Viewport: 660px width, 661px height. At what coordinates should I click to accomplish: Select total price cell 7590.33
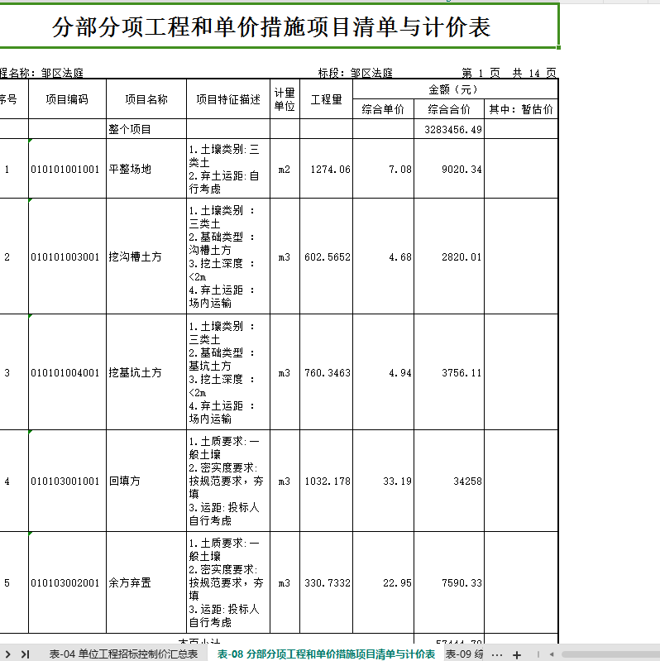point(449,582)
